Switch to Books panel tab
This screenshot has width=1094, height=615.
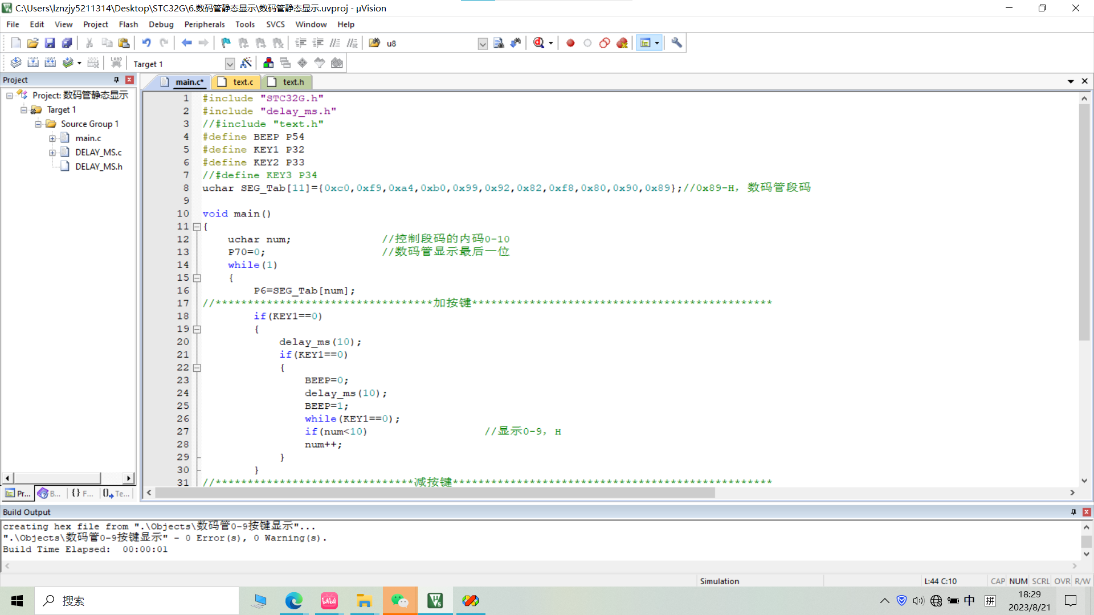pos(50,493)
